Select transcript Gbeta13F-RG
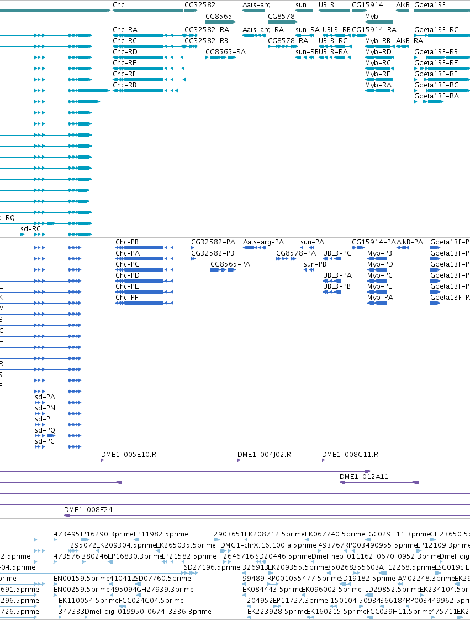 436,85
